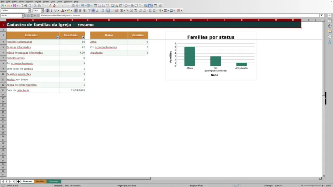Image resolution: width=333 pixels, height=187 pixels.
Task: Open the Format menu
Action: (x=30, y=2)
